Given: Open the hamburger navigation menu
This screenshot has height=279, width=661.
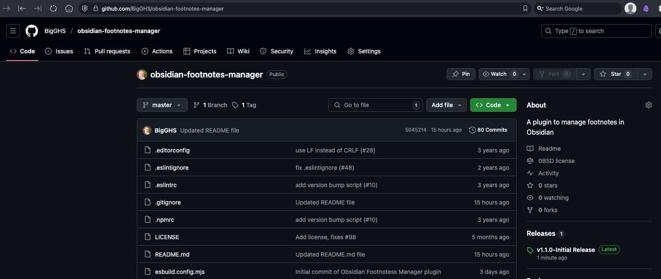Looking at the screenshot, I should [13, 31].
